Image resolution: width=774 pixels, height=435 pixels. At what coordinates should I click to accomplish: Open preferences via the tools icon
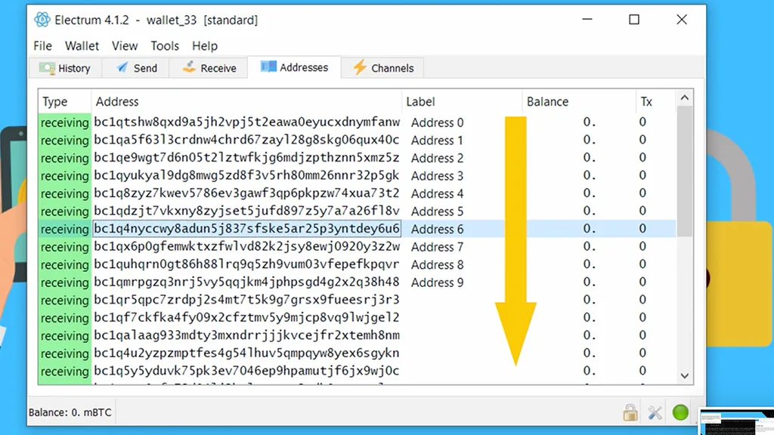pyautogui.click(x=655, y=412)
